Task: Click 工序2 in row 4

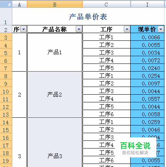Action: [x=106, y=45]
